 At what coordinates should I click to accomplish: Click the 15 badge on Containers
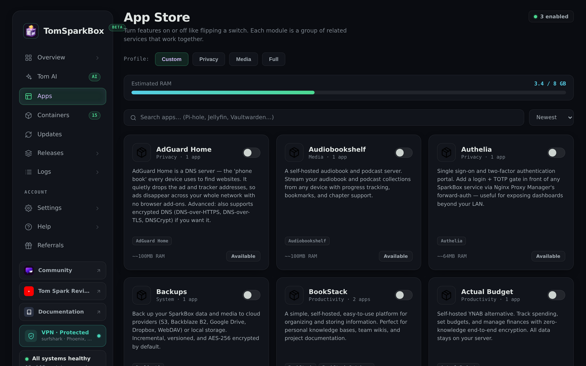click(x=94, y=115)
